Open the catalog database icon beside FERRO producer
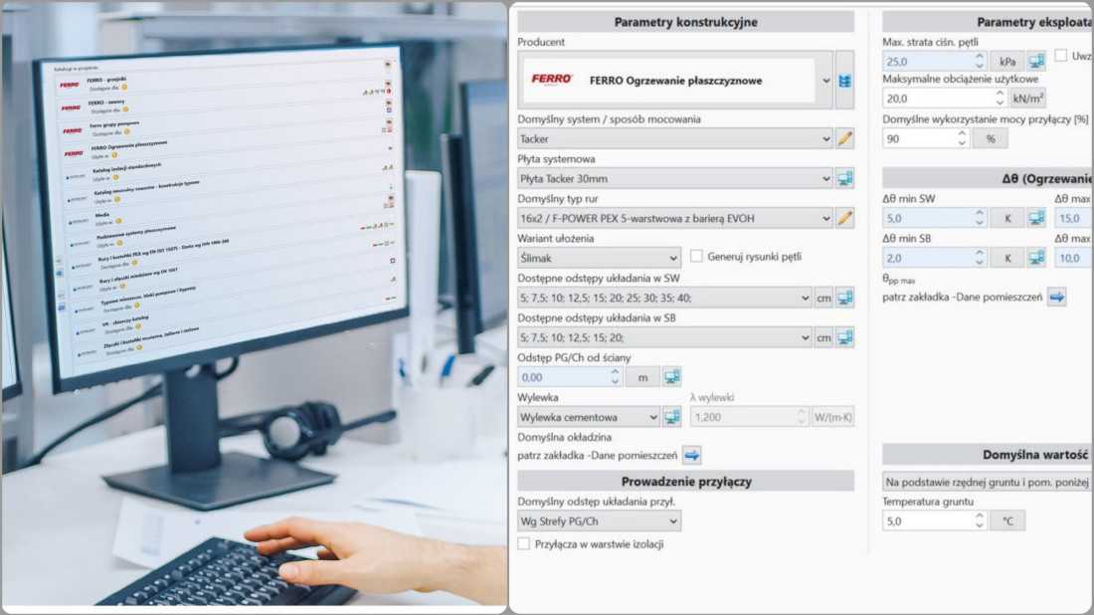Screen dimensions: 1094x615 click(x=843, y=79)
